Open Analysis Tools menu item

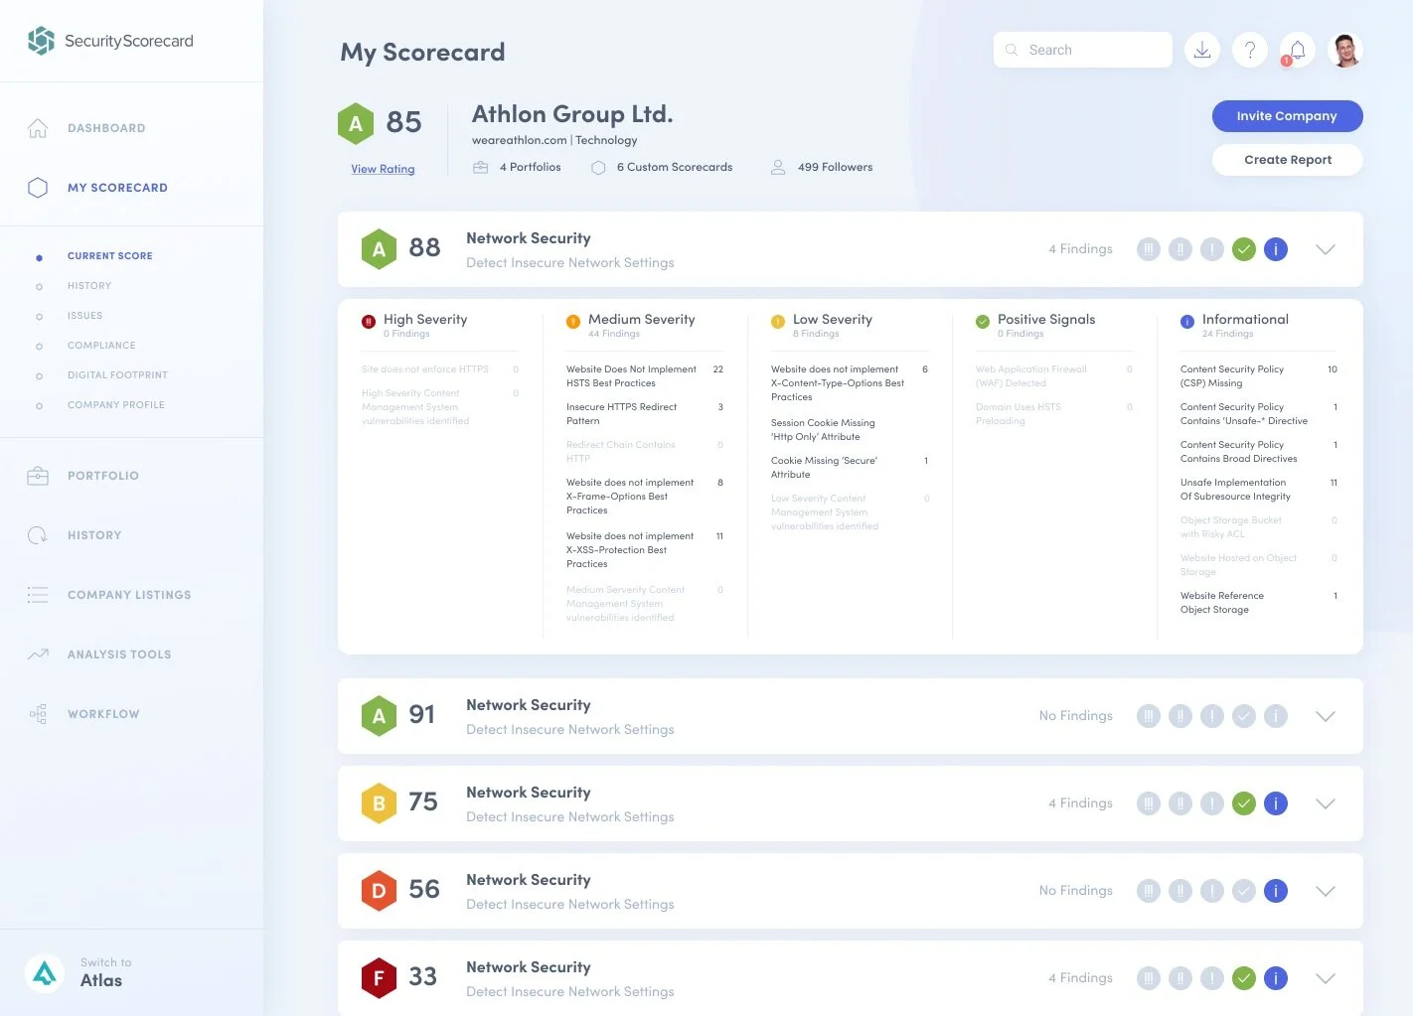click(119, 654)
